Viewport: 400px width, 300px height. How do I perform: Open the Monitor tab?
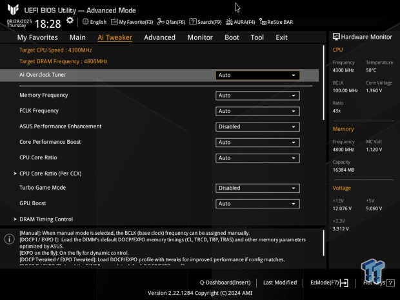[x=200, y=37]
